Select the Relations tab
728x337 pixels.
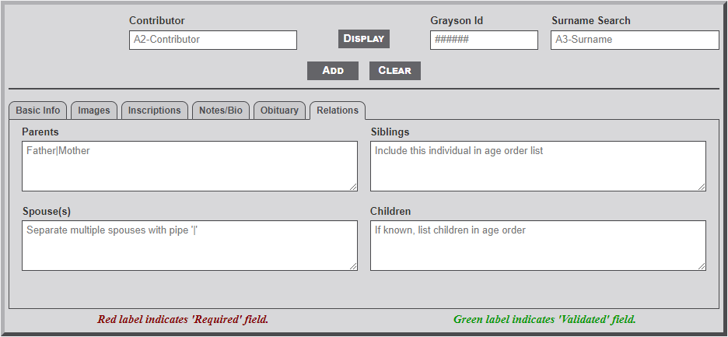coord(338,111)
